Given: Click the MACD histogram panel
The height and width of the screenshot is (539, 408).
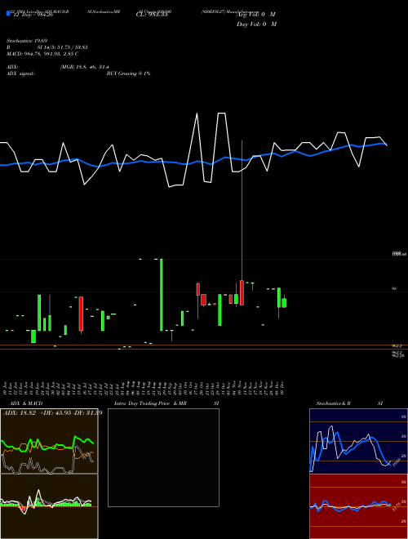Looking at the screenshot, I should coord(49,506).
